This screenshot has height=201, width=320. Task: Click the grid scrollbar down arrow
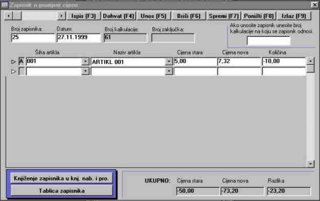pos(310,164)
